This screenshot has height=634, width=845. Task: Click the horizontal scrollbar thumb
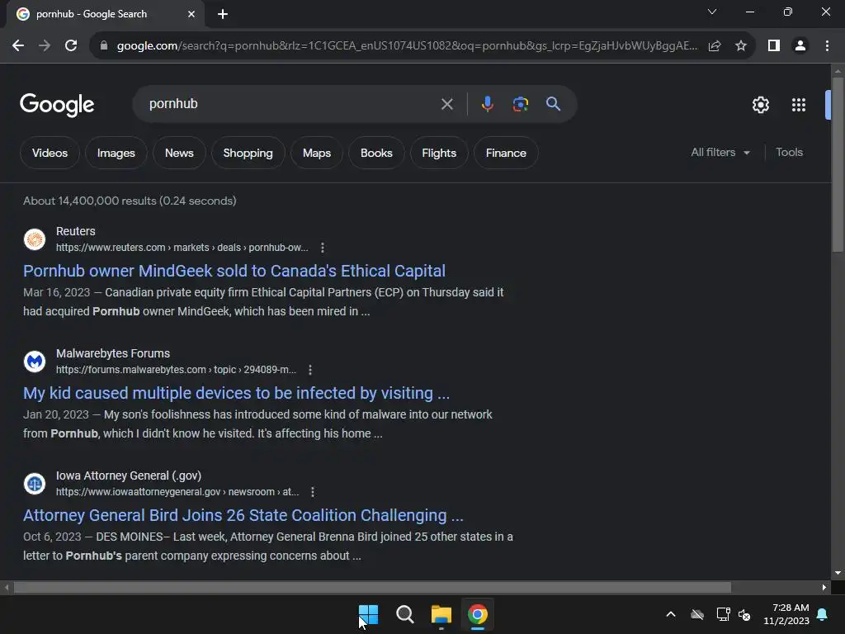click(372, 587)
